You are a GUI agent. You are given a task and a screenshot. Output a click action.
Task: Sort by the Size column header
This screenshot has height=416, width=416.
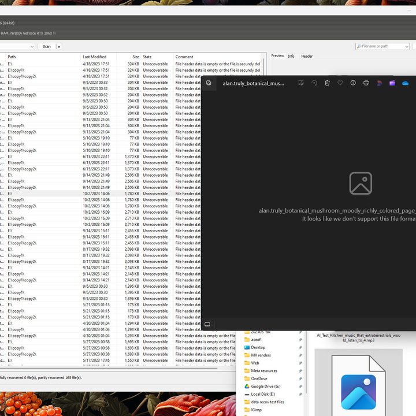[x=129, y=57]
